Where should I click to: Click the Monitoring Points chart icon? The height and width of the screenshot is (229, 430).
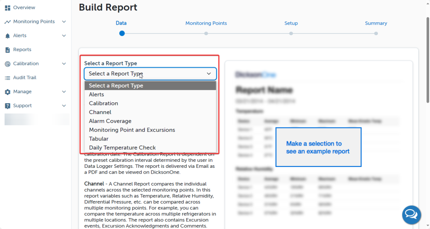tap(8, 22)
